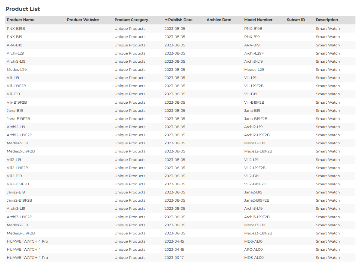Select model number MDS-AL00 cell
Screen dimensions: 363x267
(x=254, y=258)
